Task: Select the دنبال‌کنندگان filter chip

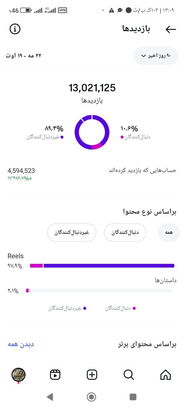Action: coord(125,233)
